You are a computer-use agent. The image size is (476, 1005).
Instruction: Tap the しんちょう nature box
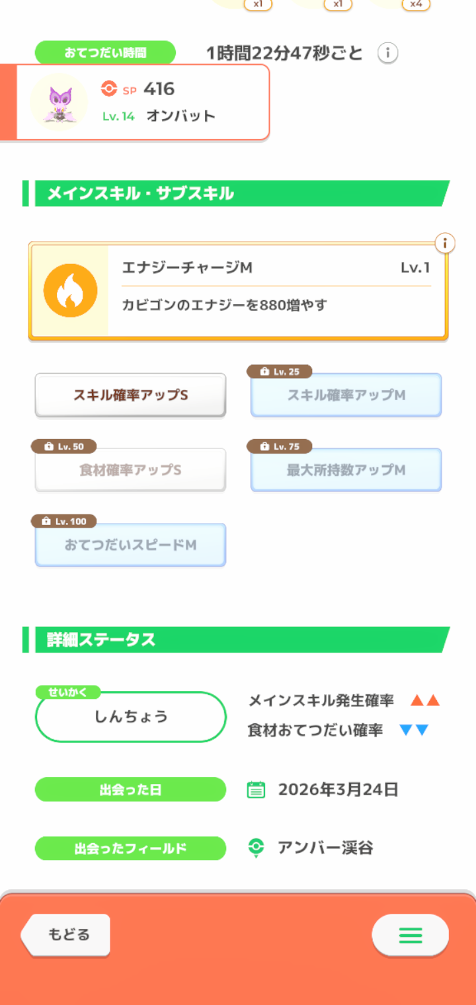click(x=130, y=717)
